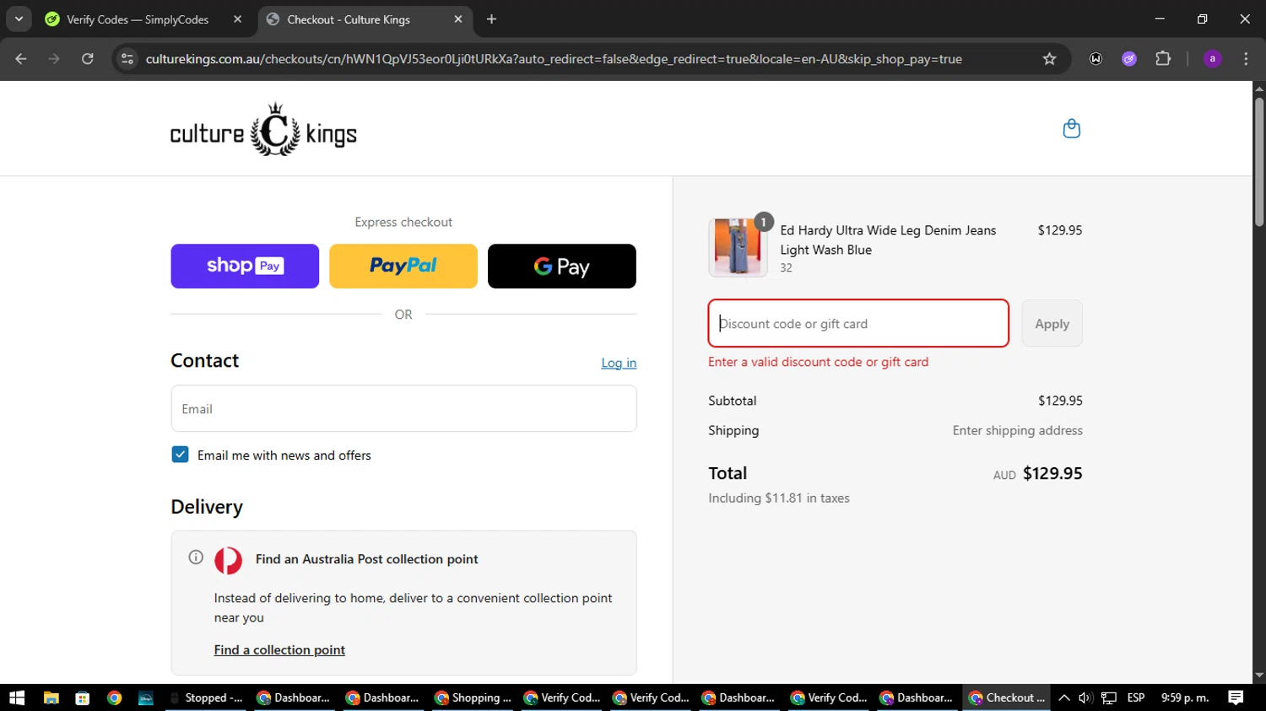1266x711 pixels.
Task: Click the Log in link
Action: 619,363
